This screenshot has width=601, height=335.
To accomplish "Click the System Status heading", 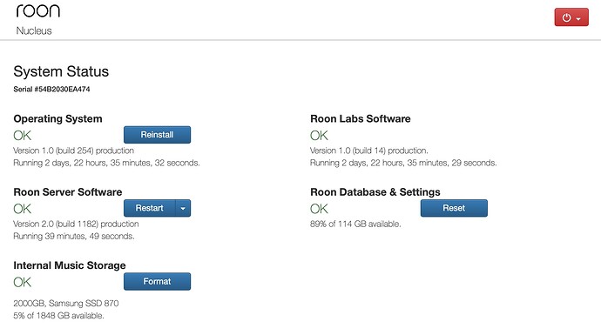I will [61, 71].
